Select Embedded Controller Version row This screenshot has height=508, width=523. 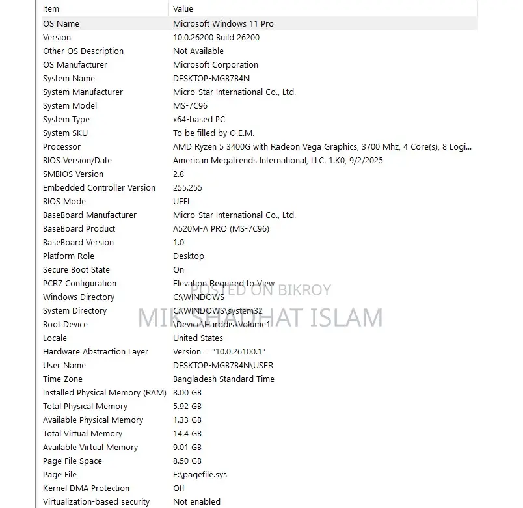260,188
